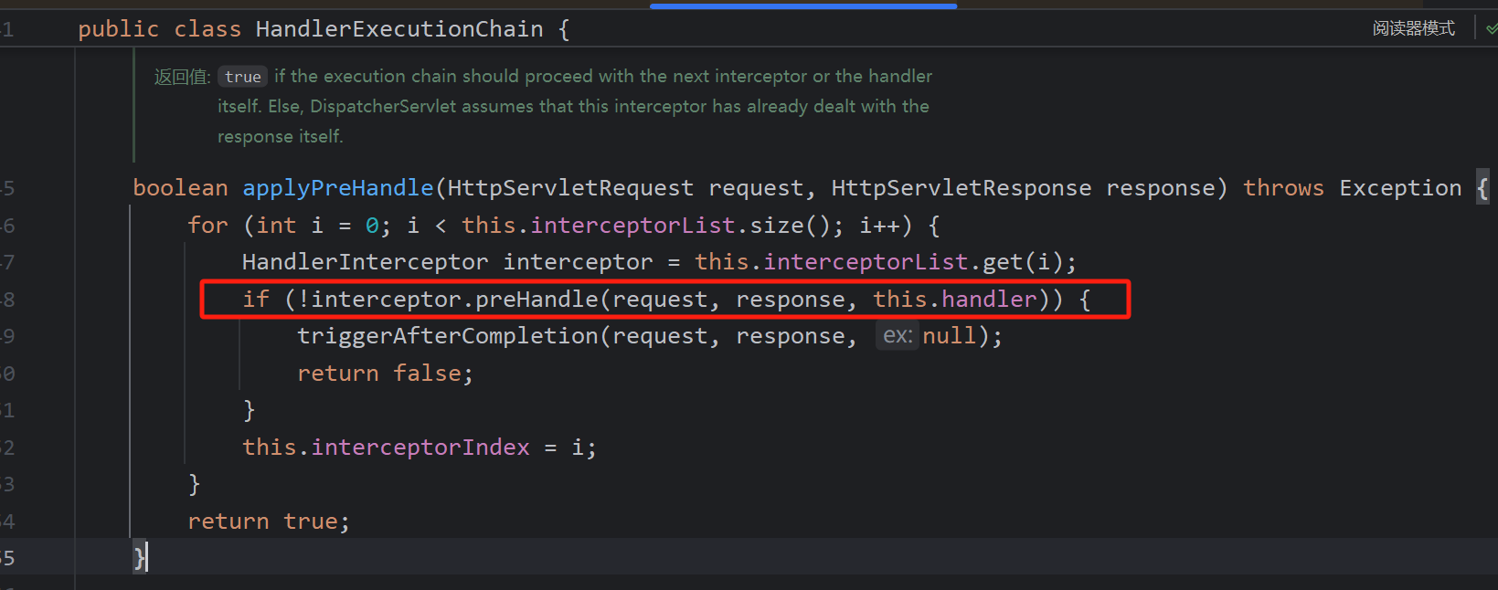1498x590 pixels.
Task: Click the if keyword
Action: 256,300
